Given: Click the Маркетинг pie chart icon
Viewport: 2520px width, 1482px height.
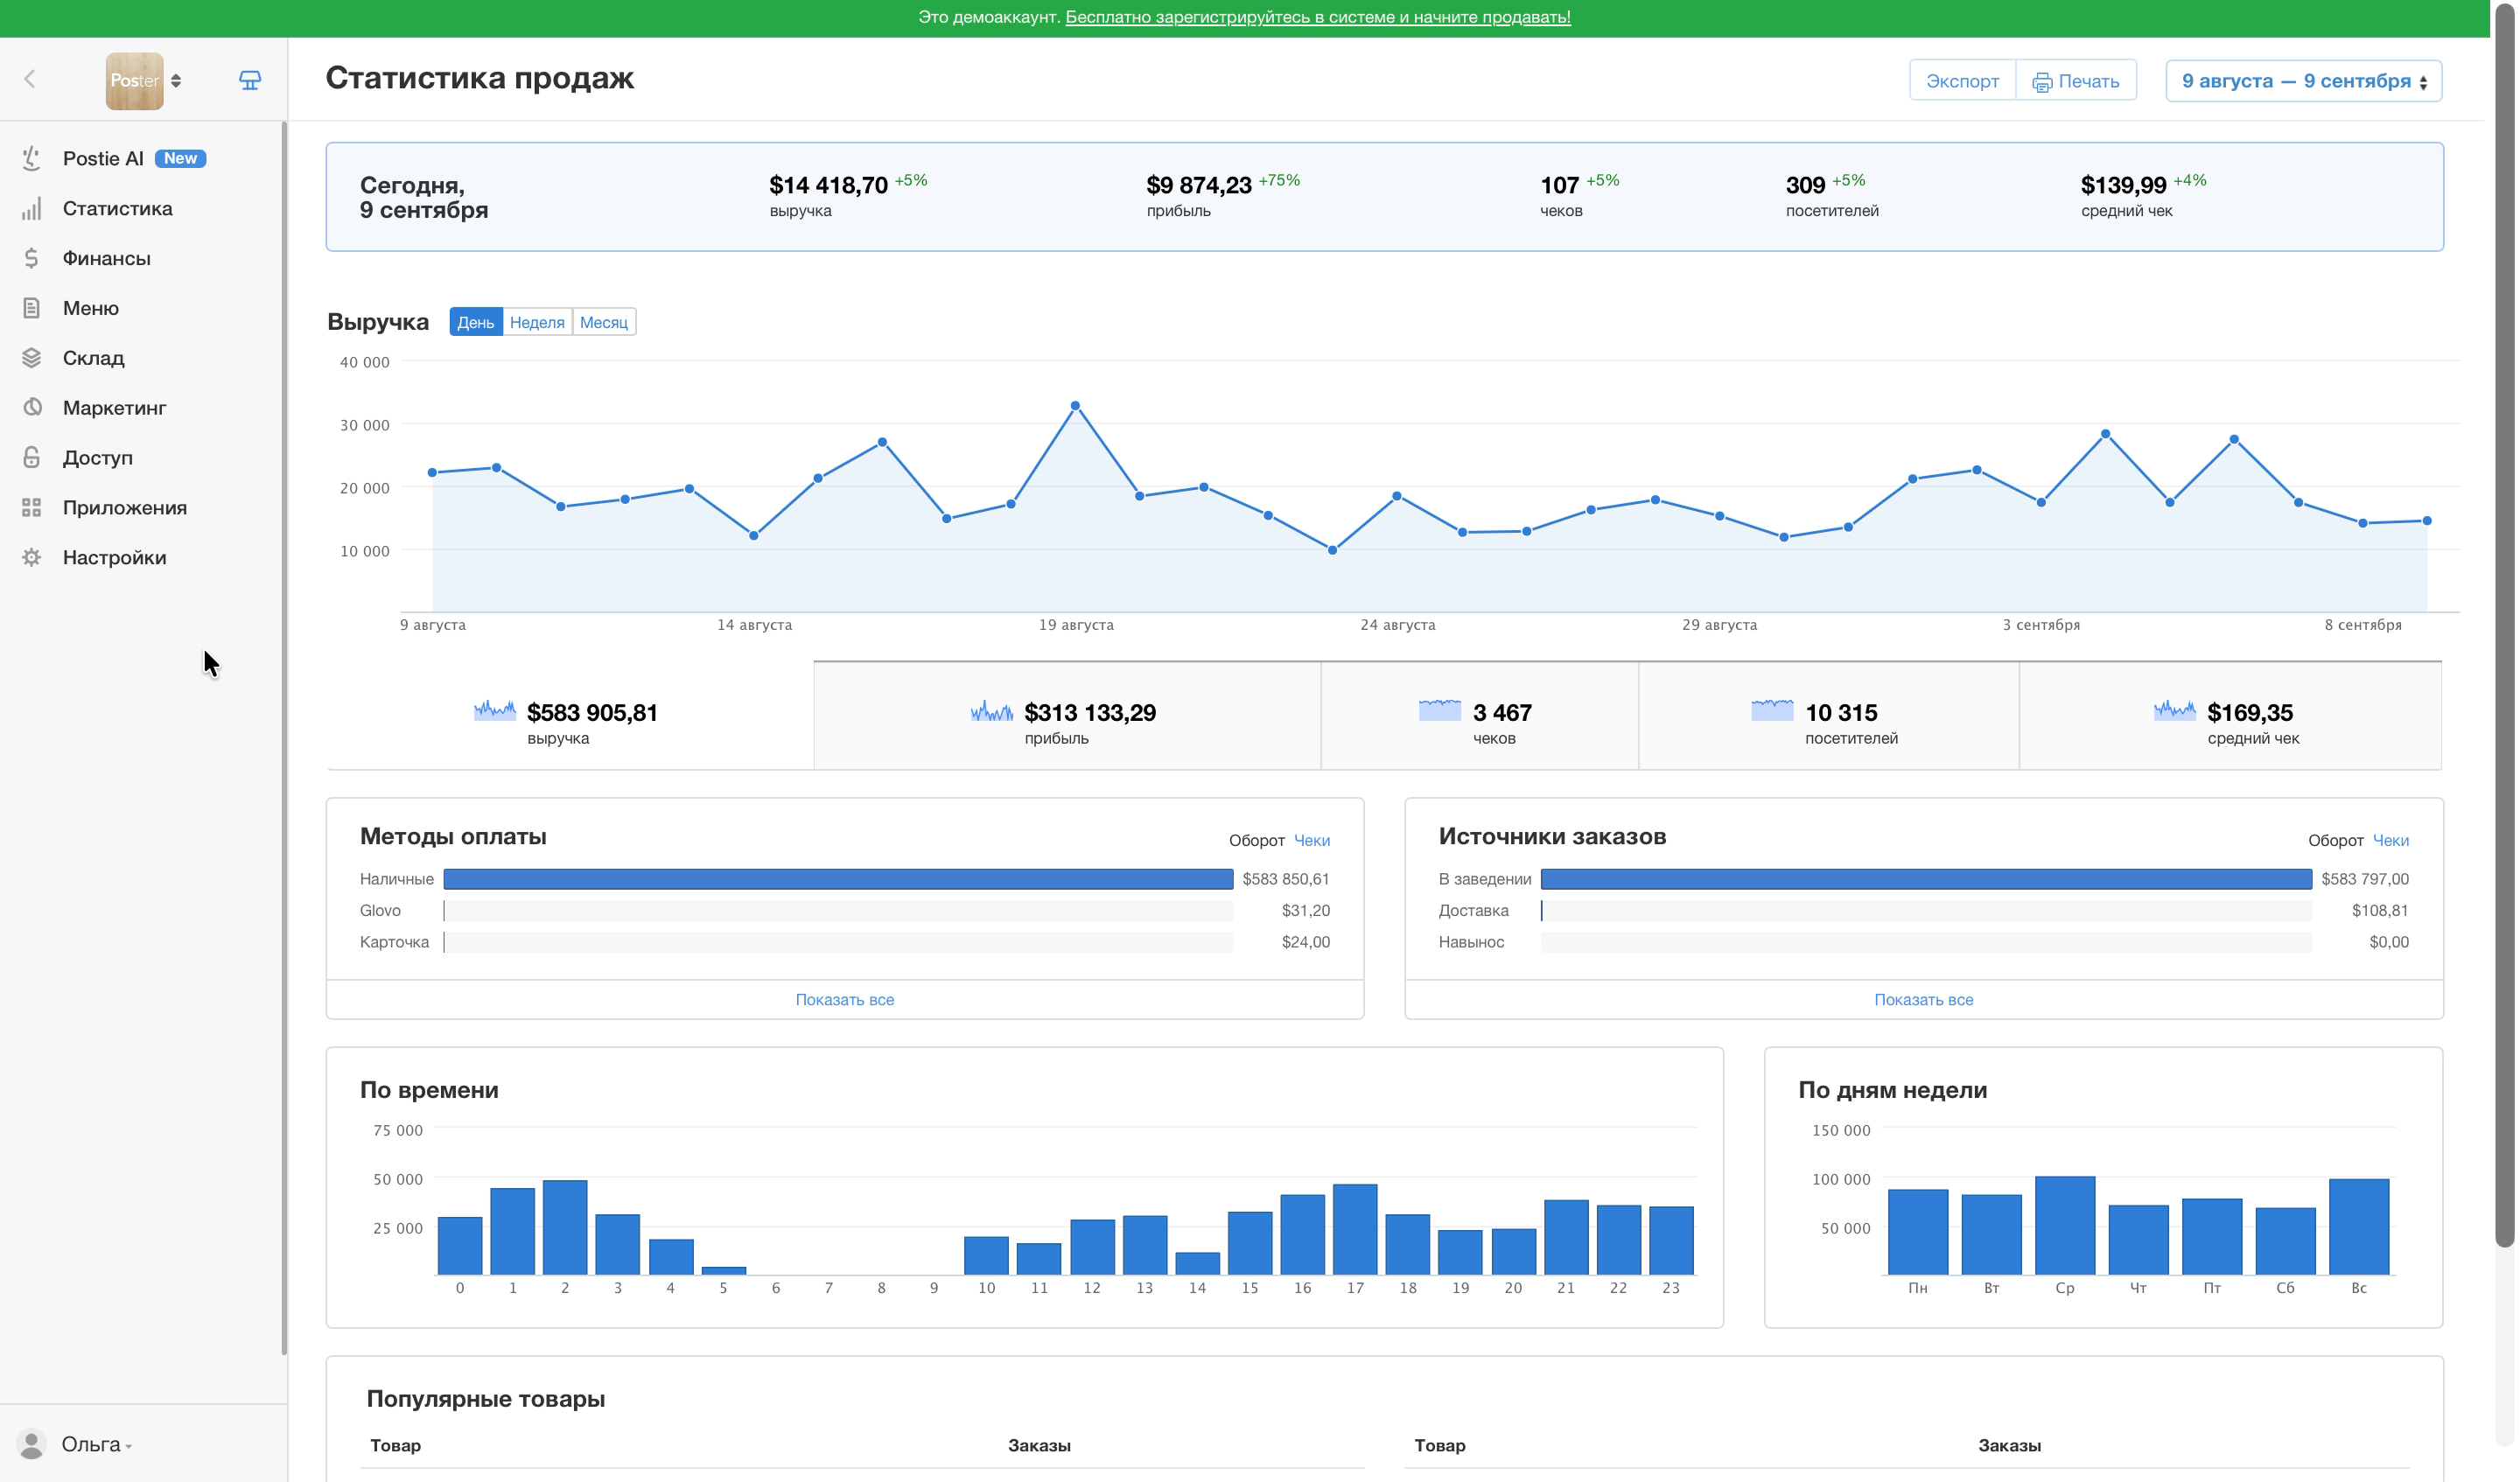Looking at the screenshot, I should 32,407.
